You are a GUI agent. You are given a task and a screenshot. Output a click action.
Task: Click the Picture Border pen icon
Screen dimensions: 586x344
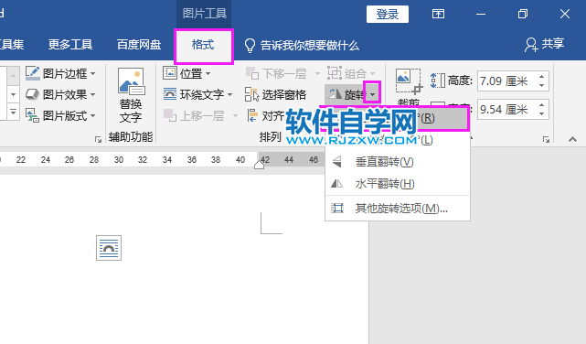click(x=32, y=73)
